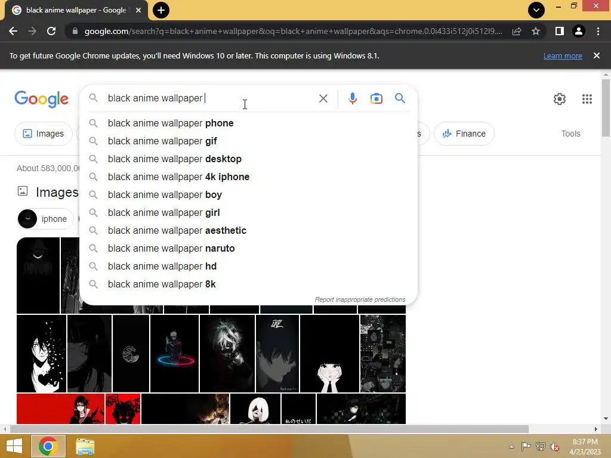Choose the '4k iphone' suggestion

pos(248,177)
